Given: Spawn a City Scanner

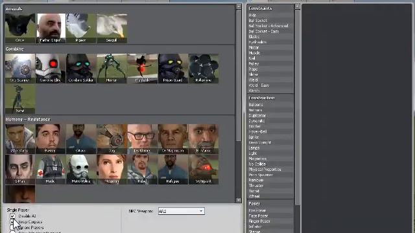Looking at the screenshot, I should click(20, 69).
